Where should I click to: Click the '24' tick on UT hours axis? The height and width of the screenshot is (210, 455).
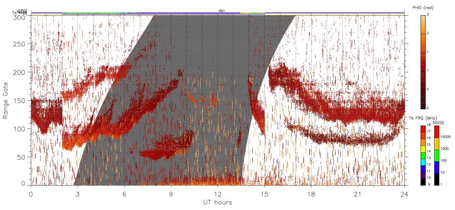click(x=405, y=194)
